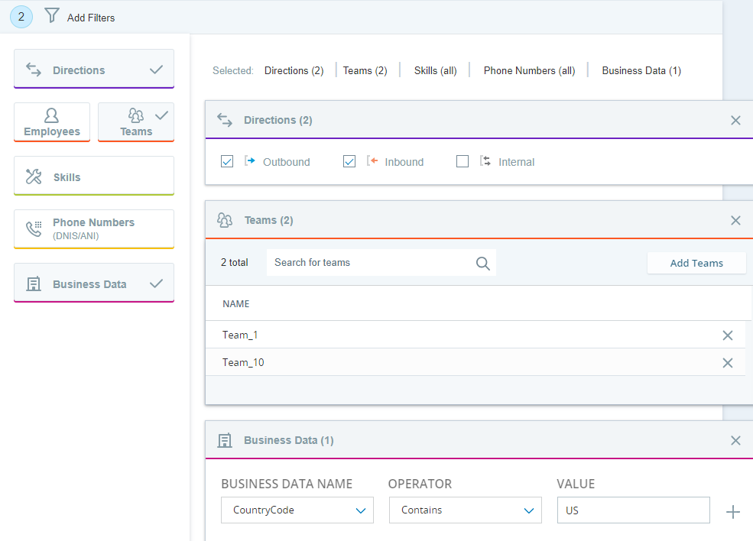Click the Directions panel header arrows icon
The height and width of the screenshot is (541, 753).
coord(225,120)
